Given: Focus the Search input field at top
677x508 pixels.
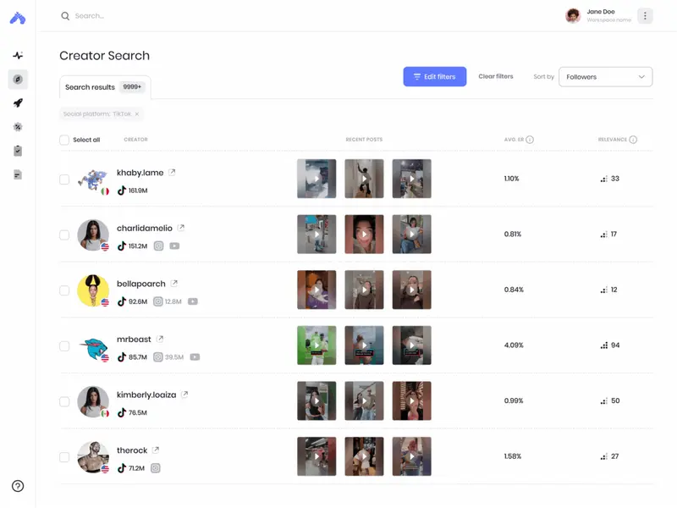Looking at the screenshot, I should coord(169,16).
